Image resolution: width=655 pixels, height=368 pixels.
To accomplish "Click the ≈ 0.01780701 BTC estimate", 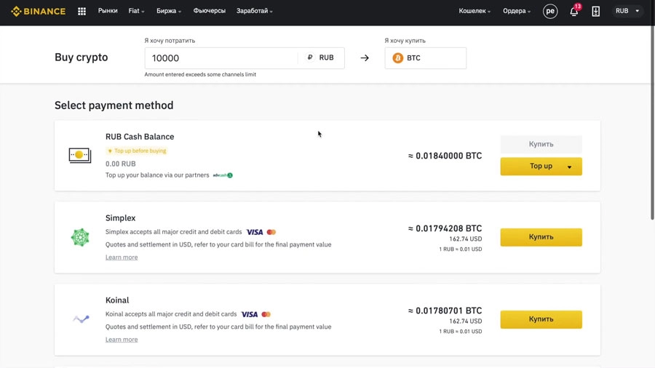I will (x=445, y=311).
